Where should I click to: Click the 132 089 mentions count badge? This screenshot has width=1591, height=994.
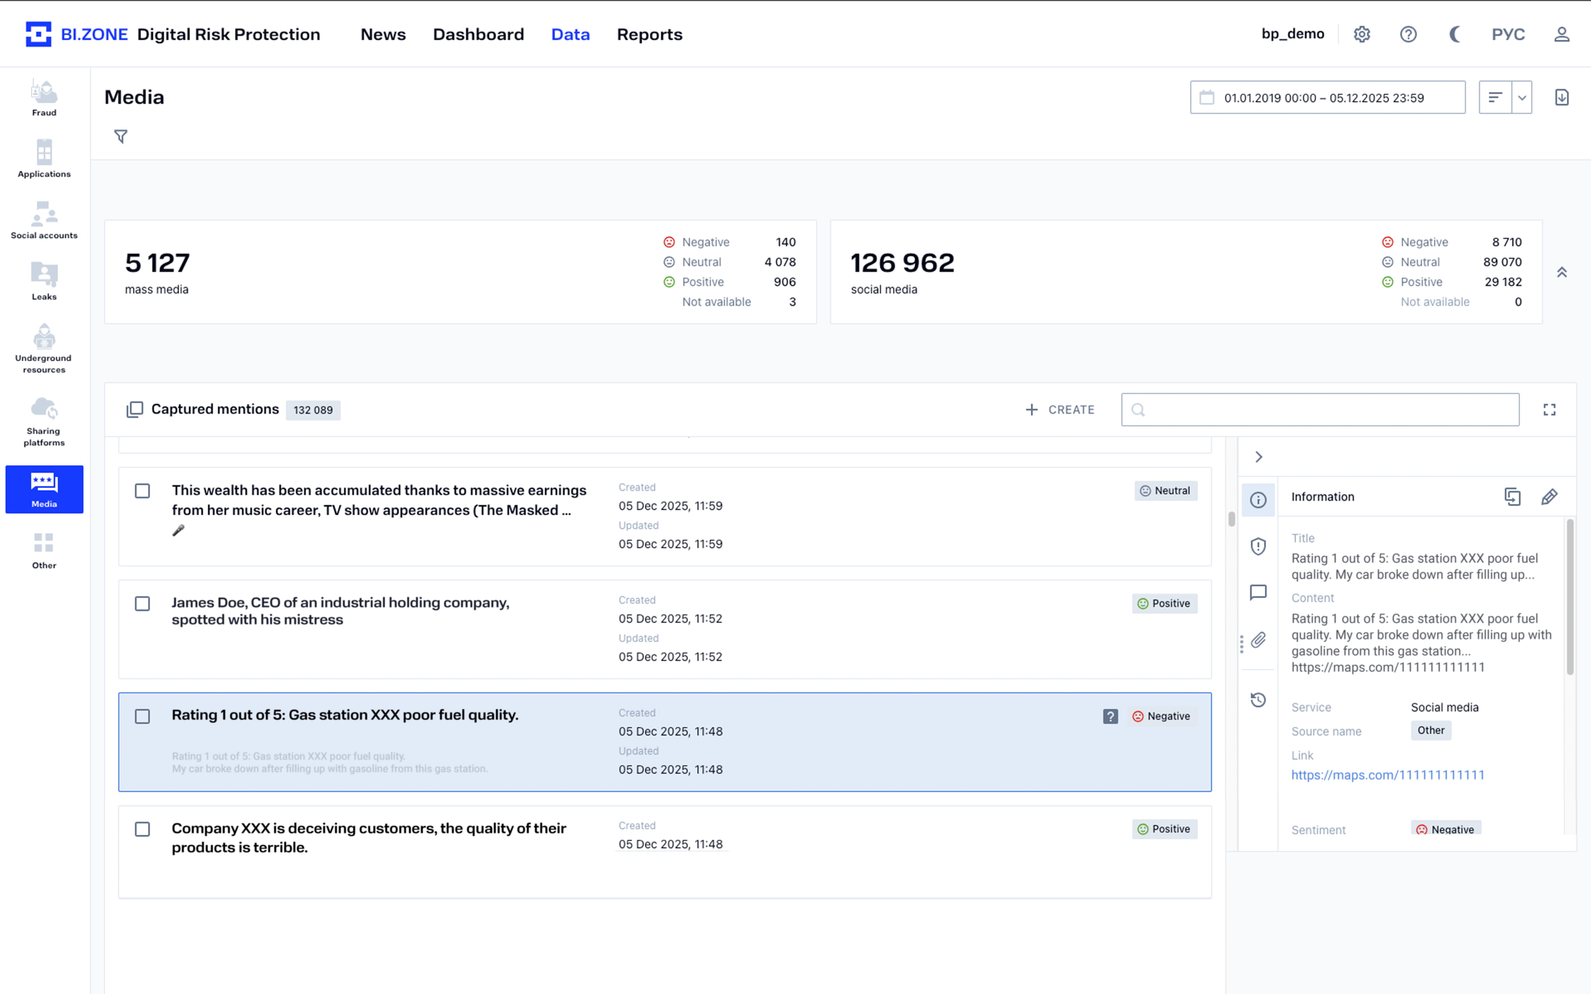coord(313,409)
